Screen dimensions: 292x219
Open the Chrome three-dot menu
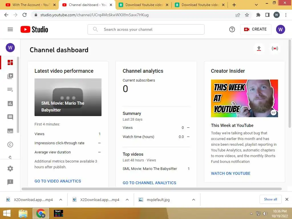[286, 15]
